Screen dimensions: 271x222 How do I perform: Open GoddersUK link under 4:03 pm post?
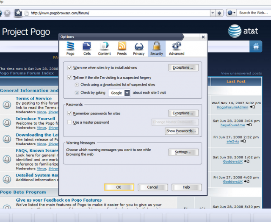232,182
